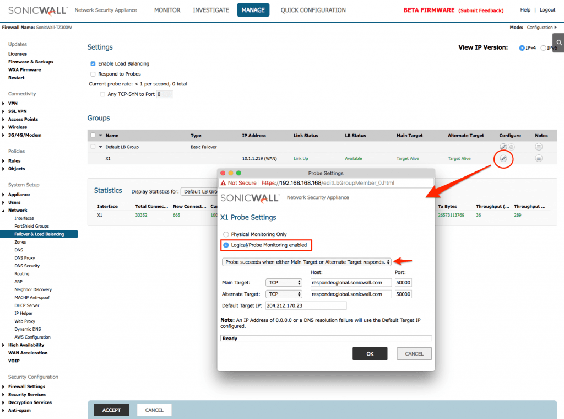
Task: Open the probe success condition dropdown
Action: click(x=306, y=262)
